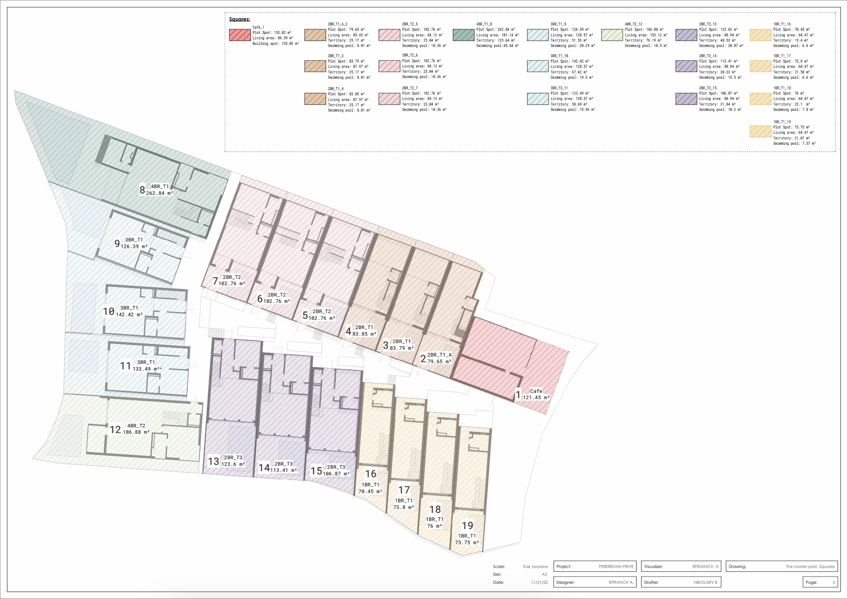Image resolution: width=847 pixels, height=599 pixels.
Task: Click the 1BR_T1_19 legend swatch
Action: (x=761, y=132)
